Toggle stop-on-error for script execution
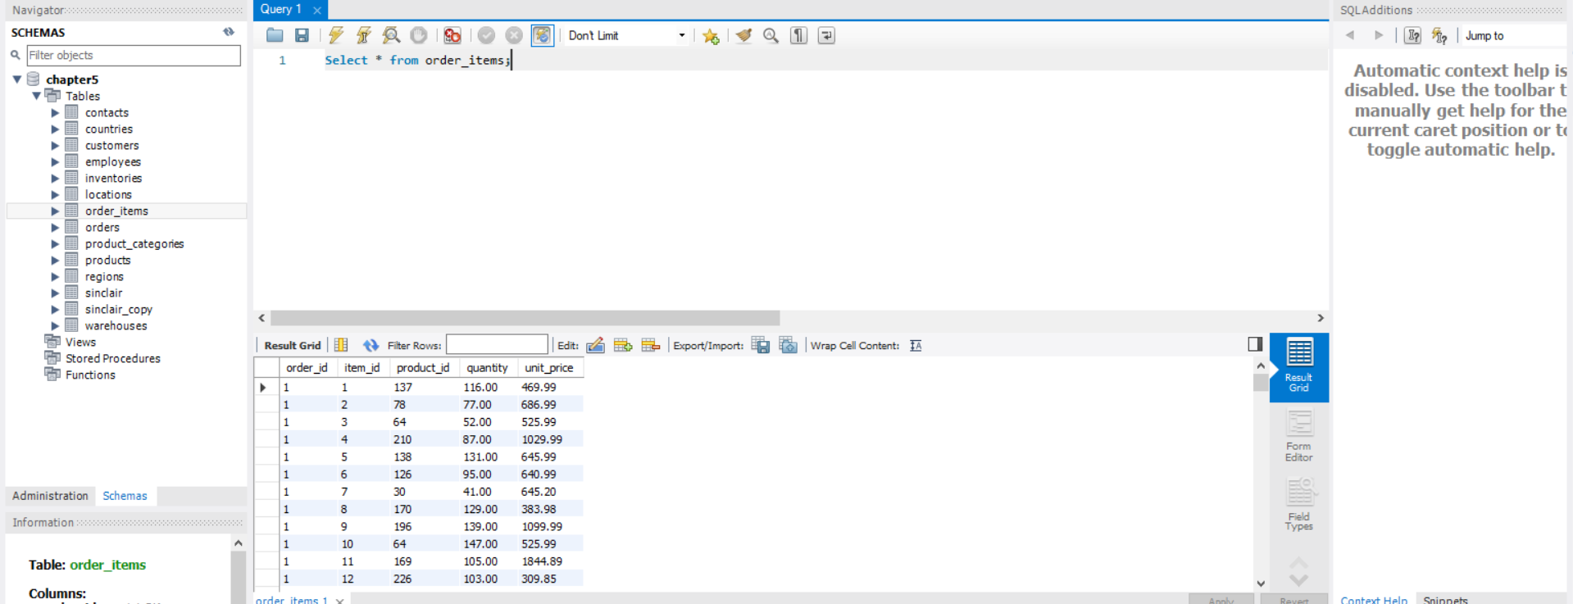Viewport: 1573px width, 604px height. 452,35
